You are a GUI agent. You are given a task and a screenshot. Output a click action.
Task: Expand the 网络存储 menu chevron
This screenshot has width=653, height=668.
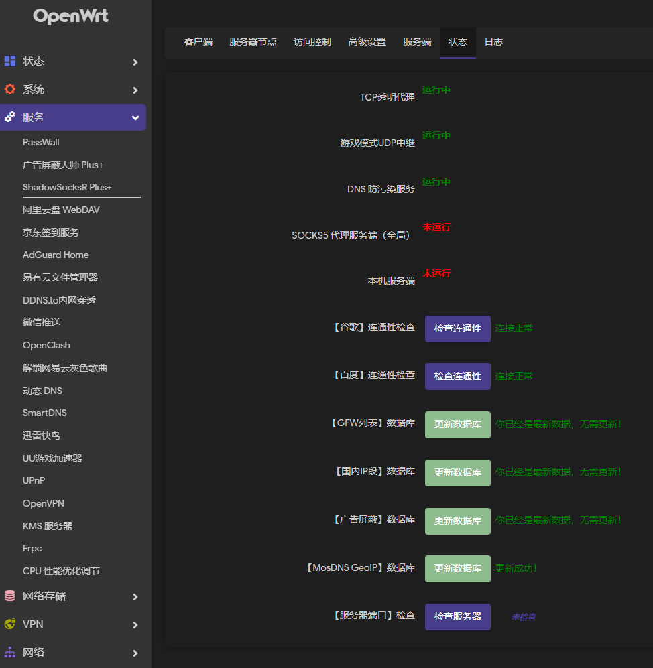pos(135,597)
